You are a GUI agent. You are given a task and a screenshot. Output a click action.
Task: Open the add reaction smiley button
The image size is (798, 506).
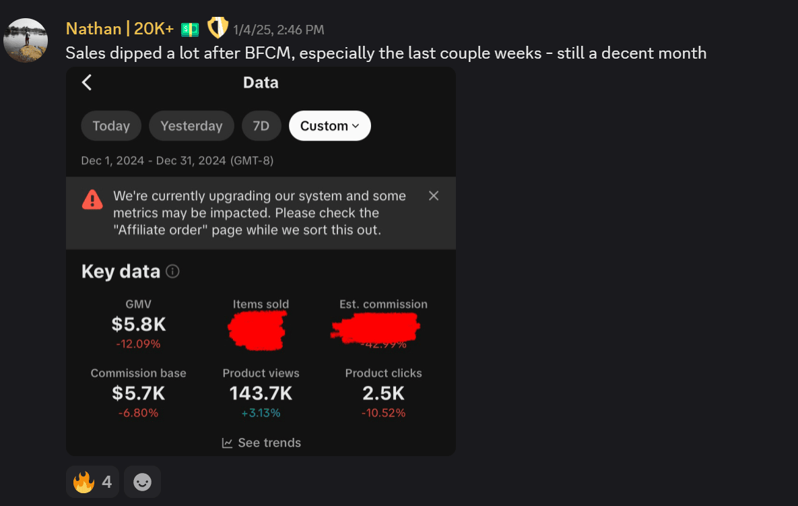(x=142, y=482)
